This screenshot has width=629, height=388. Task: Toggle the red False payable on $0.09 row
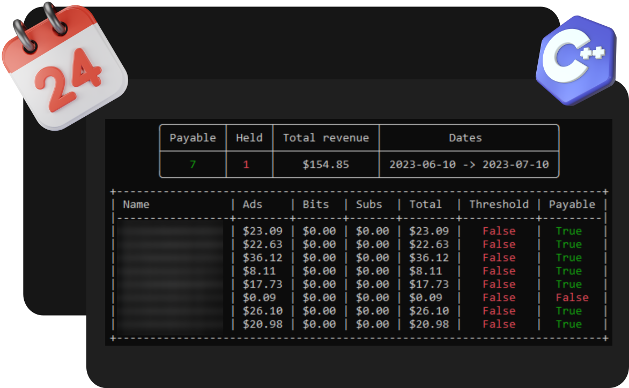pos(573,297)
